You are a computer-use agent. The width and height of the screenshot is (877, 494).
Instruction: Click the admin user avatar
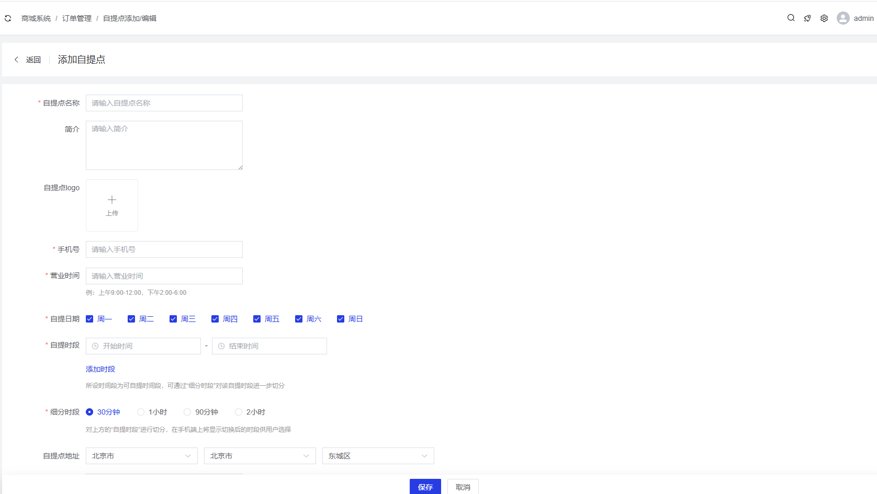[843, 18]
